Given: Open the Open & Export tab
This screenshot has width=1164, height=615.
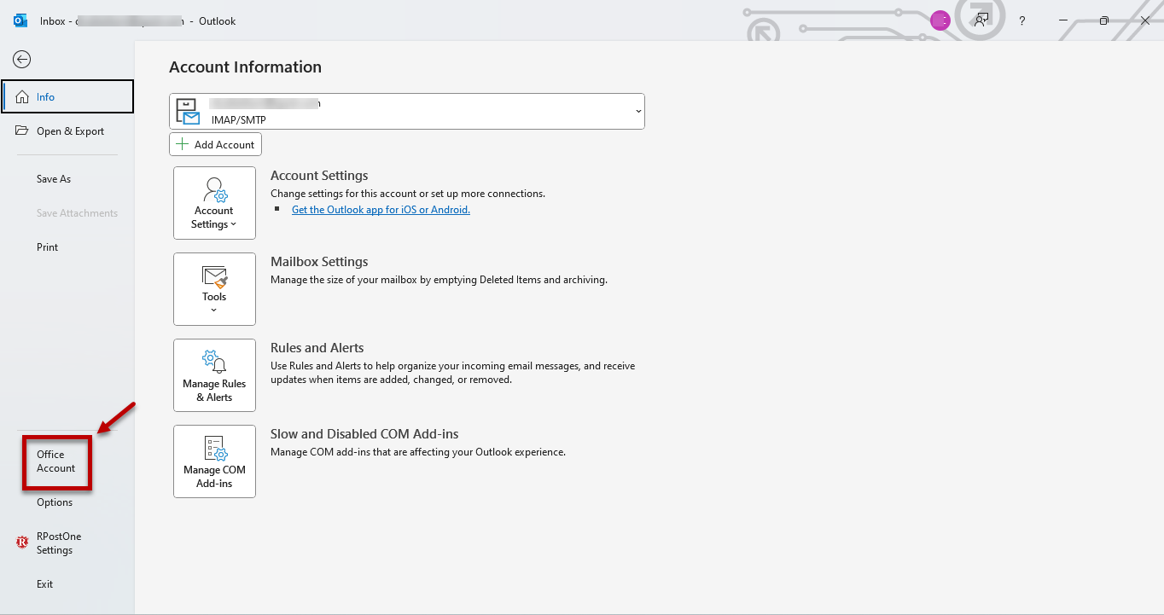Looking at the screenshot, I should (70, 131).
